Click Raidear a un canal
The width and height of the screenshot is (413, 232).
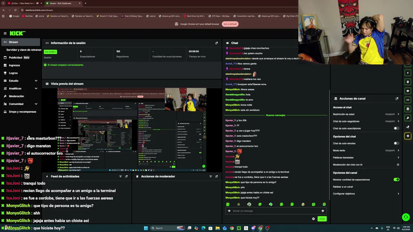(x=343, y=187)
